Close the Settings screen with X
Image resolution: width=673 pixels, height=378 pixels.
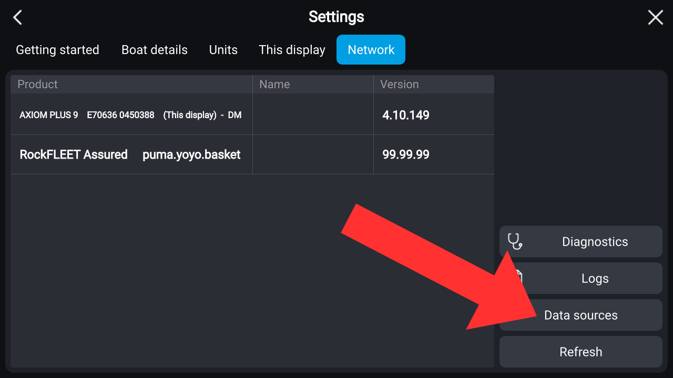pos(655,17)
